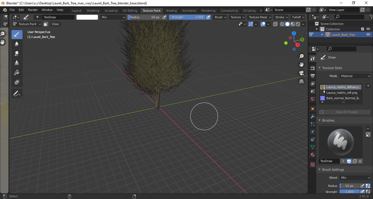Image resolution: width=373 pixels, height=199 pixels.
Task: Open the World properties tab
Action: [x=312, y=99]
